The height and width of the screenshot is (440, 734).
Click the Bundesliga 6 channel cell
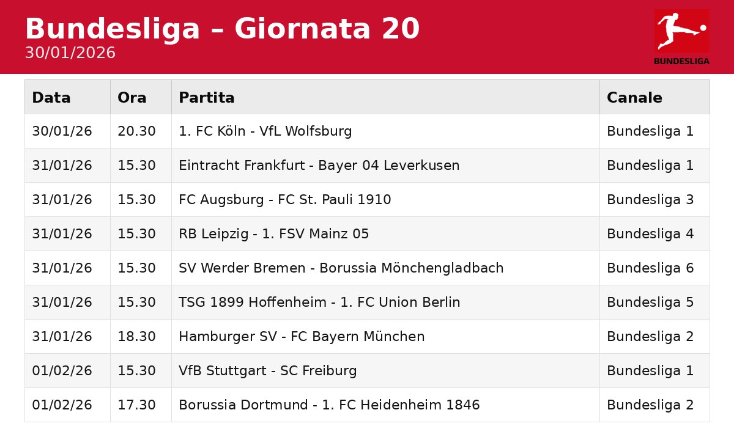pos(654,268)
